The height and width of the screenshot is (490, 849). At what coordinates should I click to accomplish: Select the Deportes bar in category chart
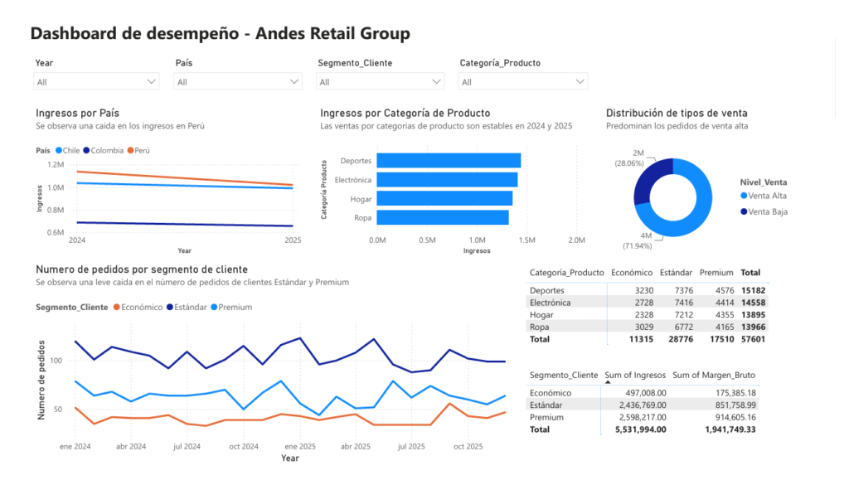[449, 161]
